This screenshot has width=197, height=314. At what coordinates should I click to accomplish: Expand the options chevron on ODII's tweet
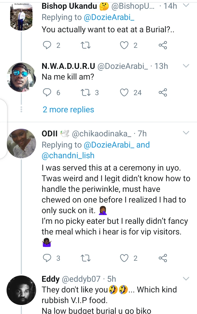pos(186,133)
